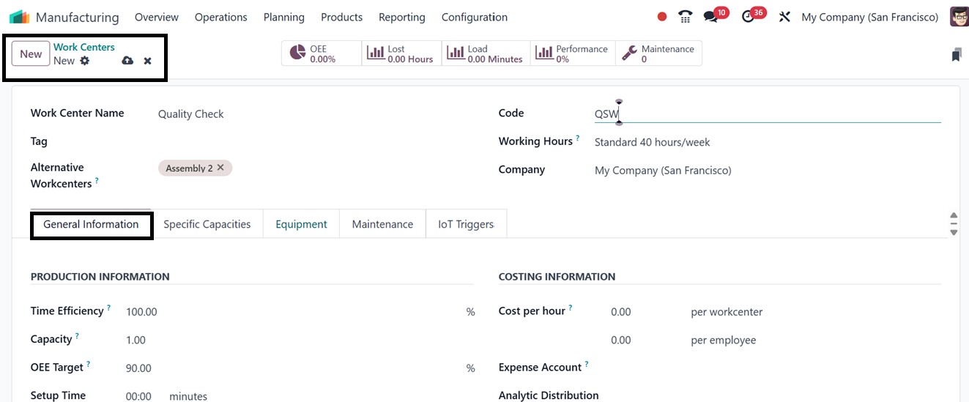Discard changes with the X icon
The width and height of the screenshot is (969, 402).
[147, 61]
